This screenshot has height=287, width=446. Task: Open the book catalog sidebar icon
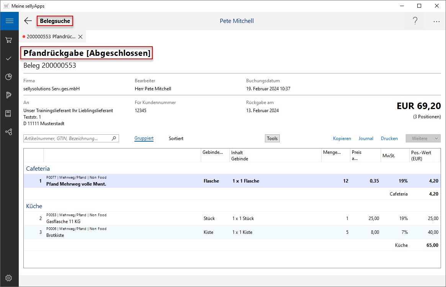9,113
